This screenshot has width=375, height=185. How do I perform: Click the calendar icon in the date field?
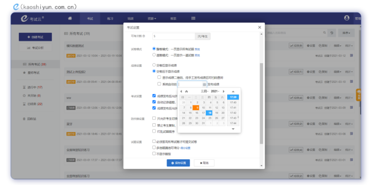pyautogui.click(x=204, y=84)
